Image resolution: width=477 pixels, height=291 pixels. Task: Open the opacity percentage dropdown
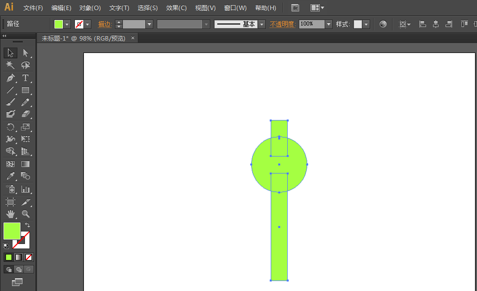click(x=328, y=23)
